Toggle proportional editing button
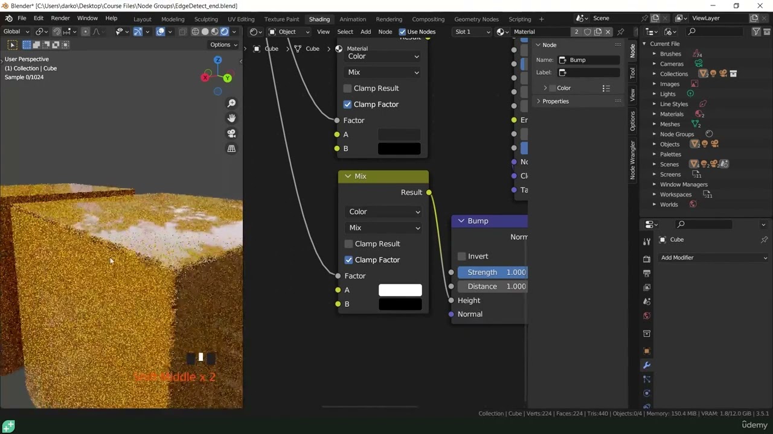 (x=85, y=31)
